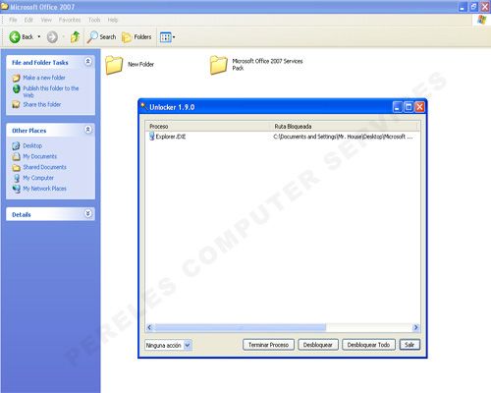The image size is (491, 393).
Task: Open My Network Places link
Action: pyautogui.click(x=44, y=189)
